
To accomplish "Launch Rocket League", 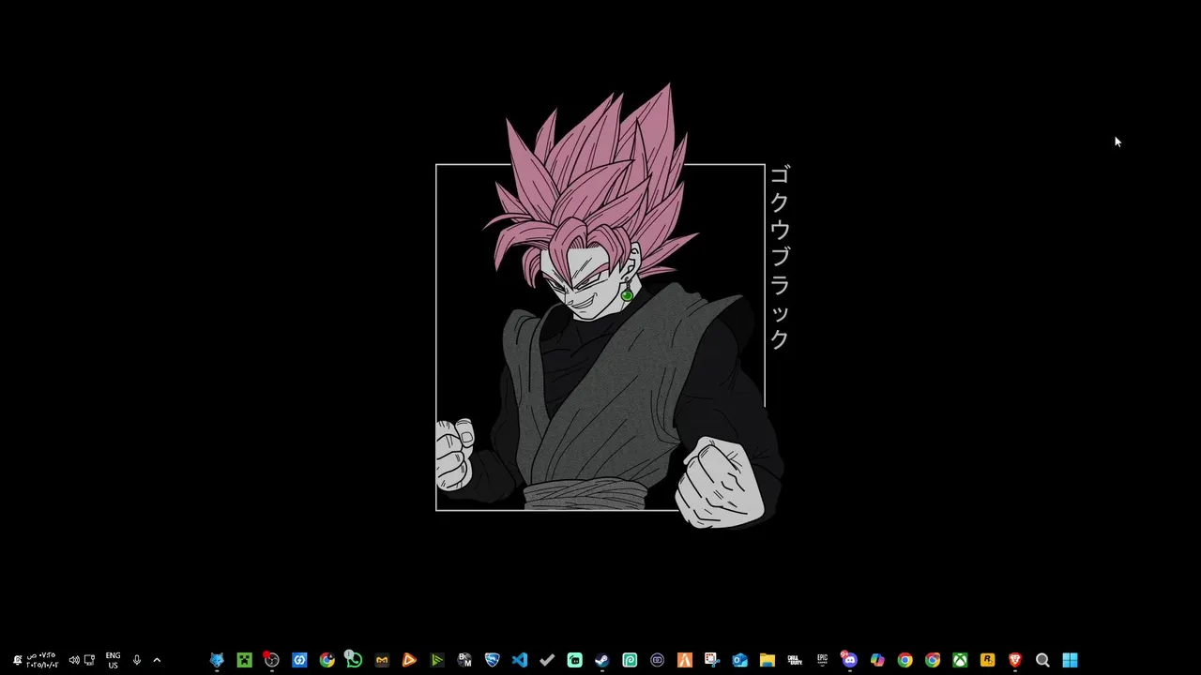I will coord(492,660).
